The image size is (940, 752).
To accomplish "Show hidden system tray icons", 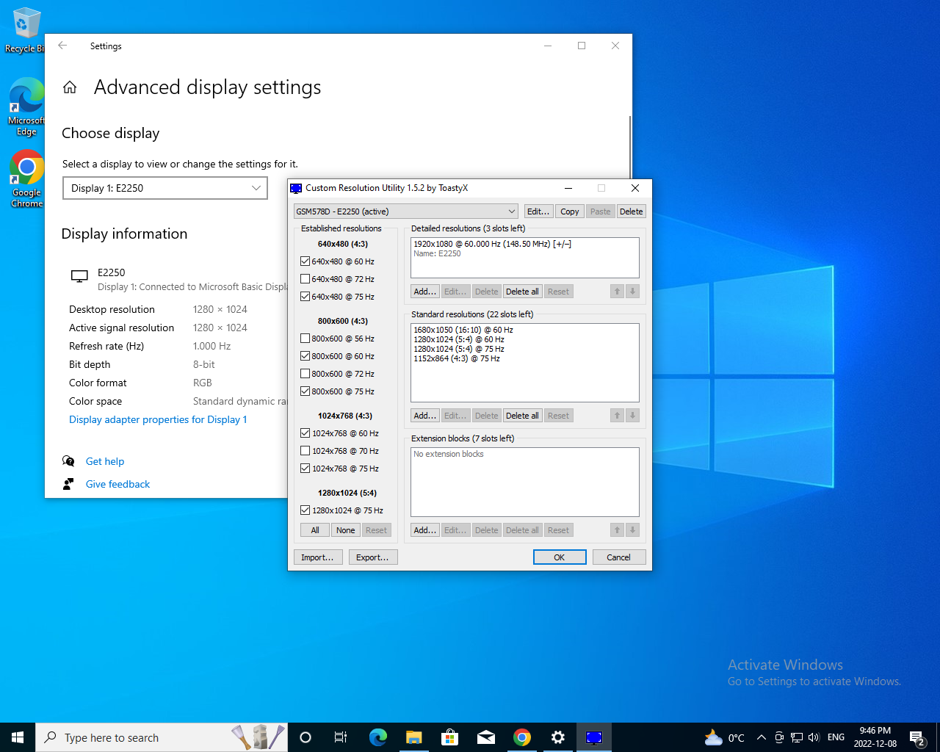I will click(762, 737).
